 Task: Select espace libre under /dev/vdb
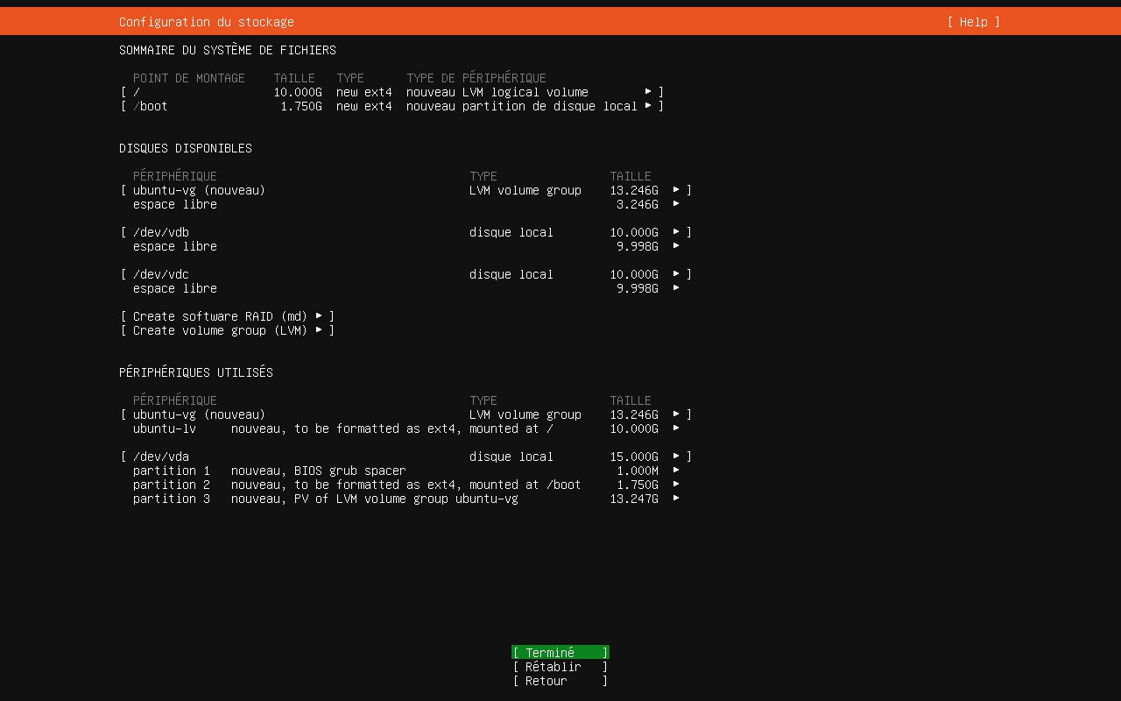pyautogui.click(x=406, y=246)
